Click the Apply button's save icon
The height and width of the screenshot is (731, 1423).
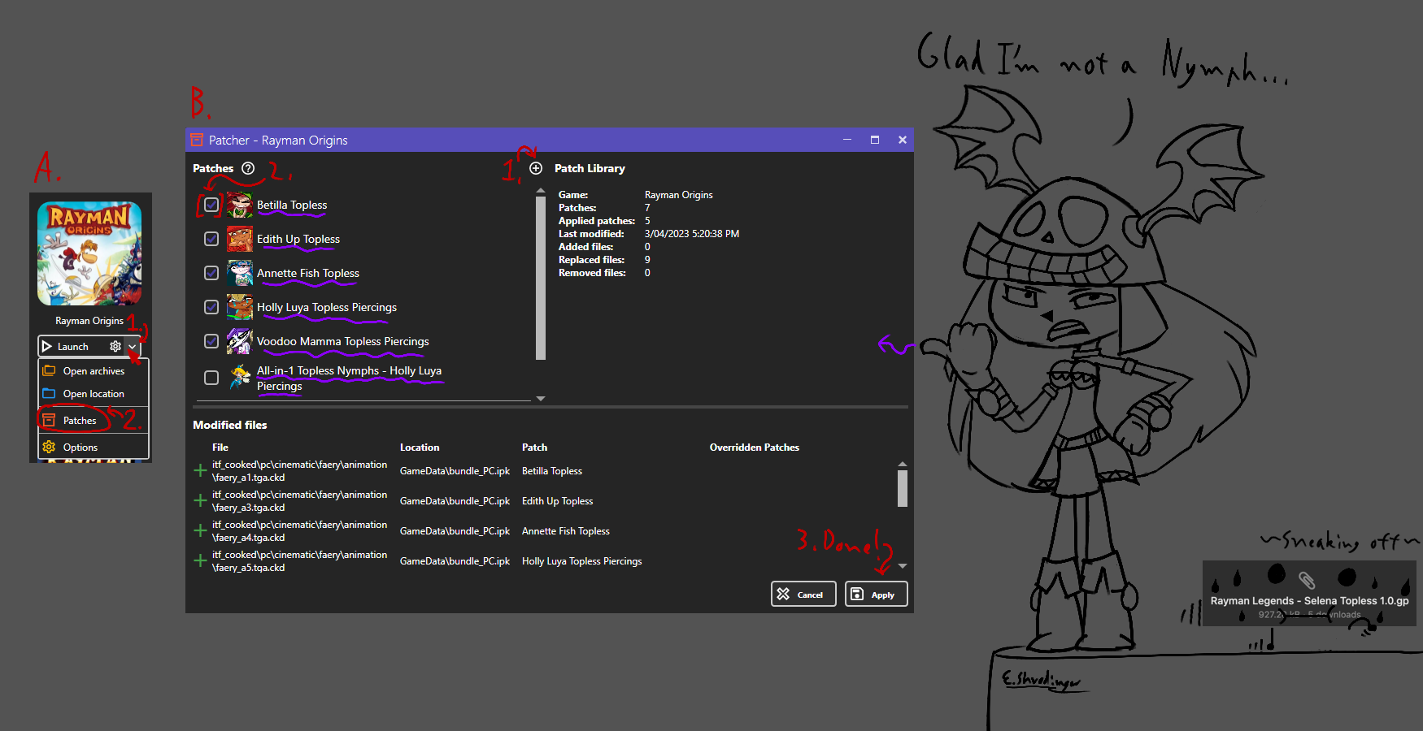[857, 594]
